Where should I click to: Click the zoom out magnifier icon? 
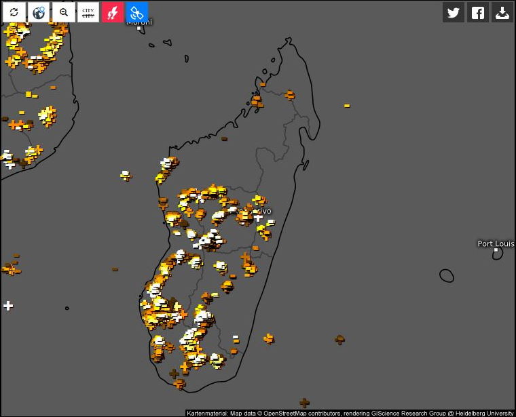point(64,12)
